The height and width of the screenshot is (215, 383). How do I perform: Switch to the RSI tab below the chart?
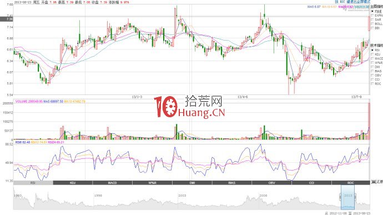33,183
